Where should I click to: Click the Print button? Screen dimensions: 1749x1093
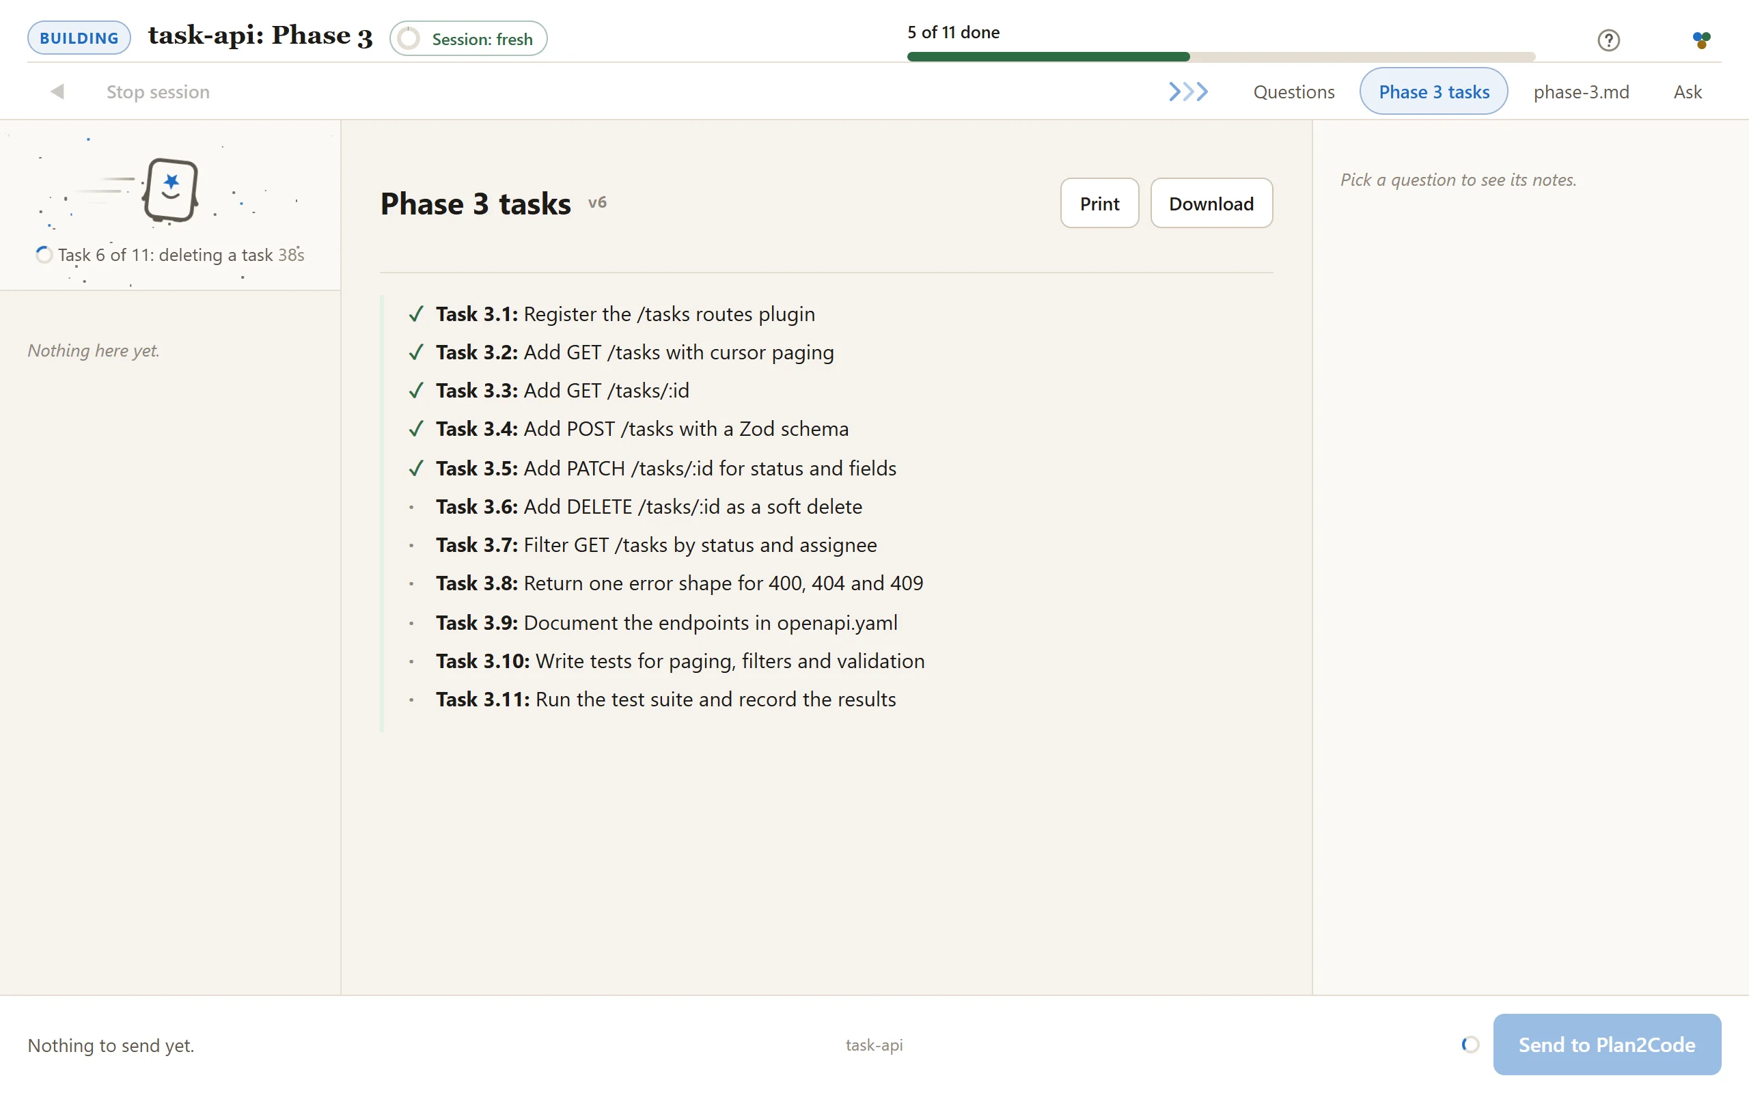pyautogui.click(x=1099, y=203)
